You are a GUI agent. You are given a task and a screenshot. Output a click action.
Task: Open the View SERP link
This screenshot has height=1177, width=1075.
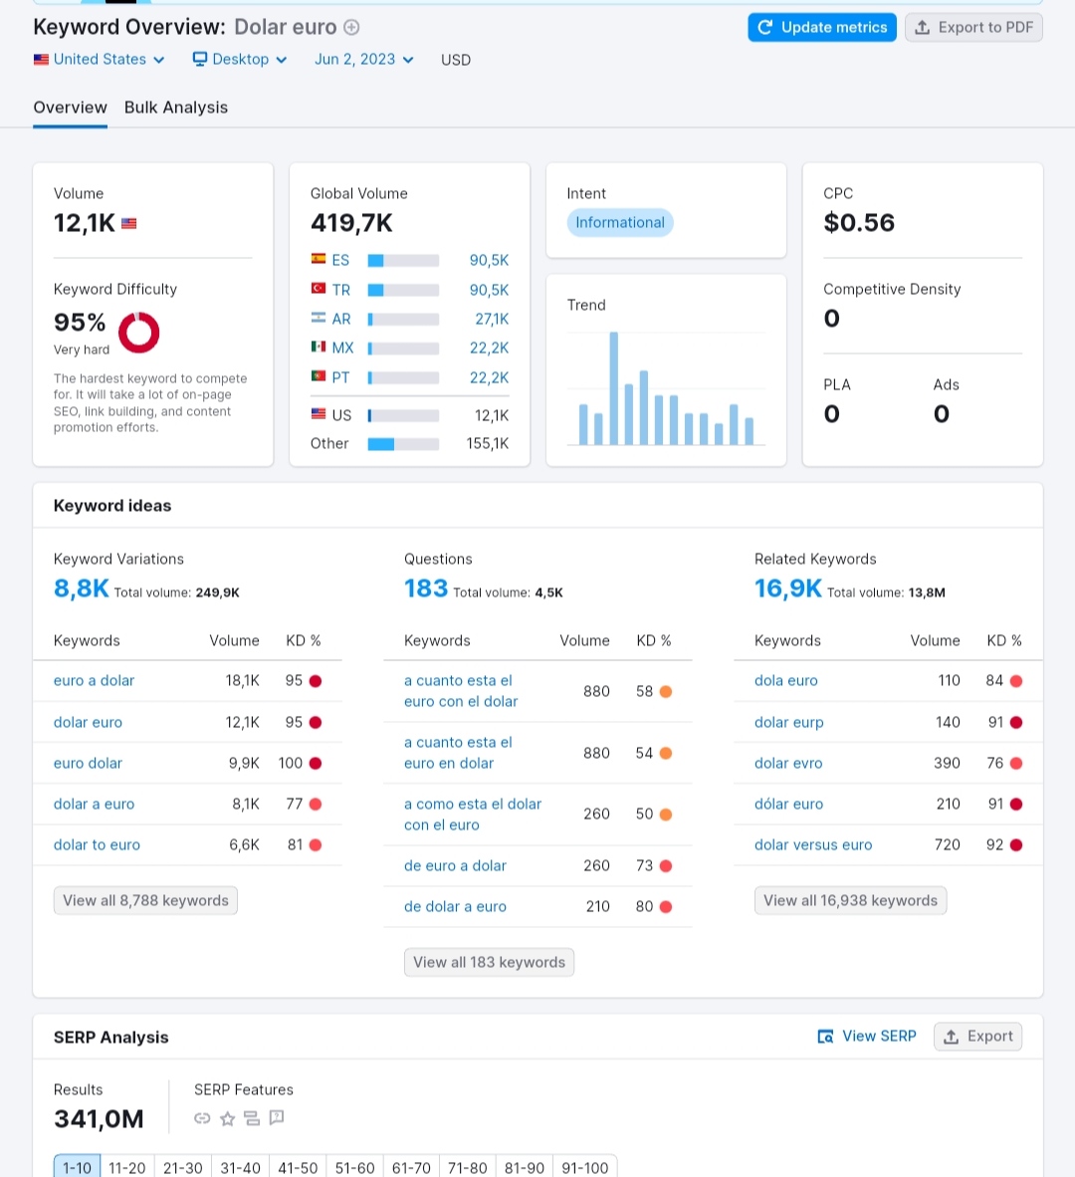(x=867, y=1036)
